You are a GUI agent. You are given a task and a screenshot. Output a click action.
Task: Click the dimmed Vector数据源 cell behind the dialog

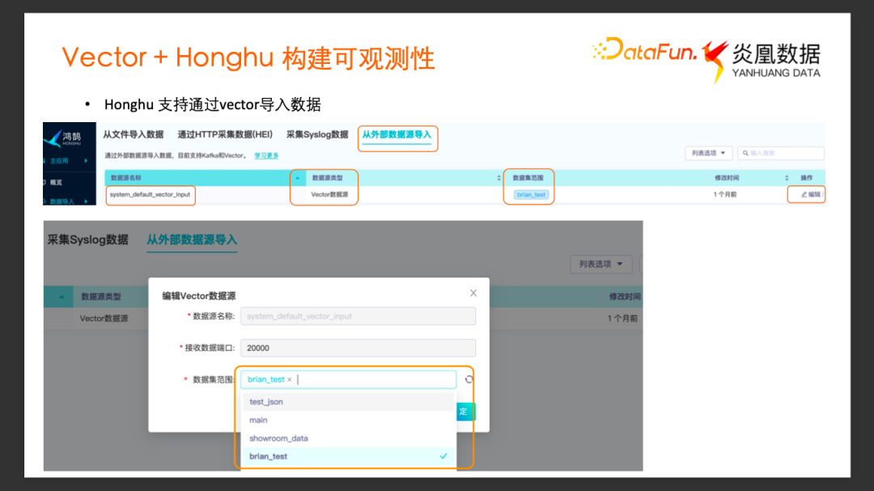point(104,319)
